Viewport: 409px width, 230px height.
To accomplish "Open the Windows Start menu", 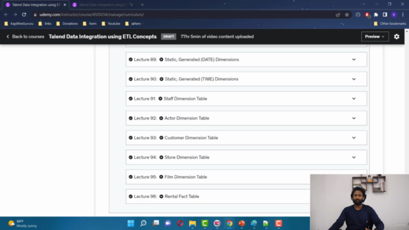I will [130, 223].
